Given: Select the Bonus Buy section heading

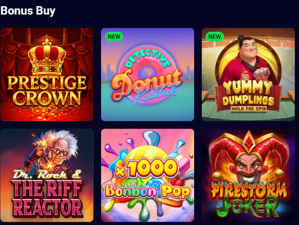Looking at the screenshot, I should 28,10.
